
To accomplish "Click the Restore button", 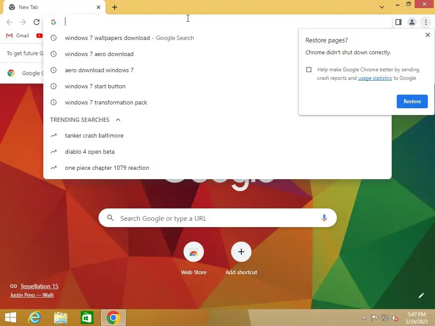I will 412,101.
